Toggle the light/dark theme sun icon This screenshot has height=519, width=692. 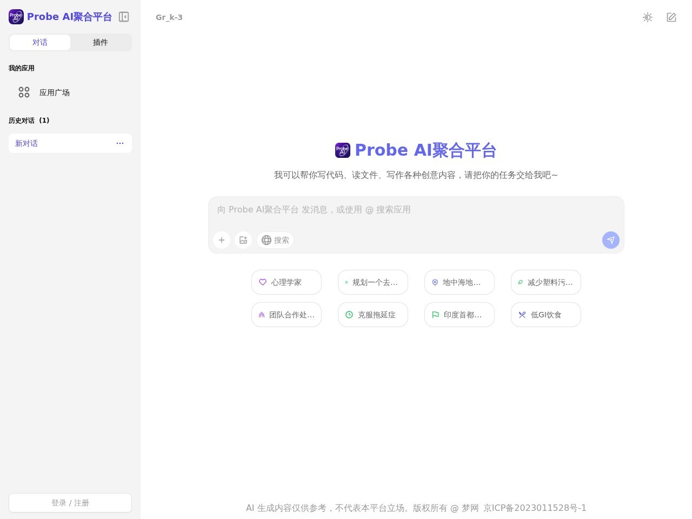648,17
